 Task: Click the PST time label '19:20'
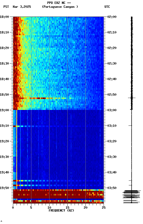click(x=4, y=142)
